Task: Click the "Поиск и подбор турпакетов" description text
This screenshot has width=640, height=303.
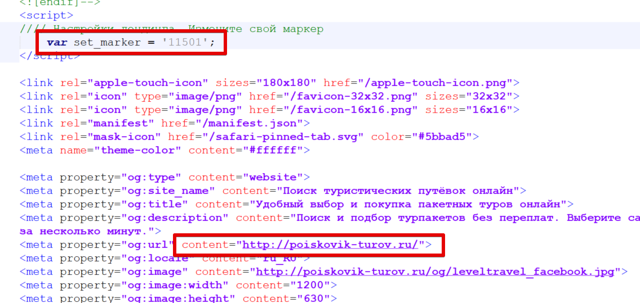Action: pyautogui.click(x=381, y=218)
